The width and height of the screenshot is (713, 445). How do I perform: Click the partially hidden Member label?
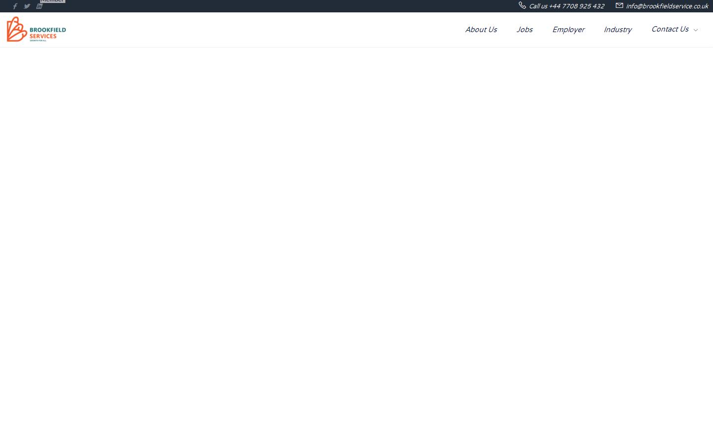pos(52,1)
